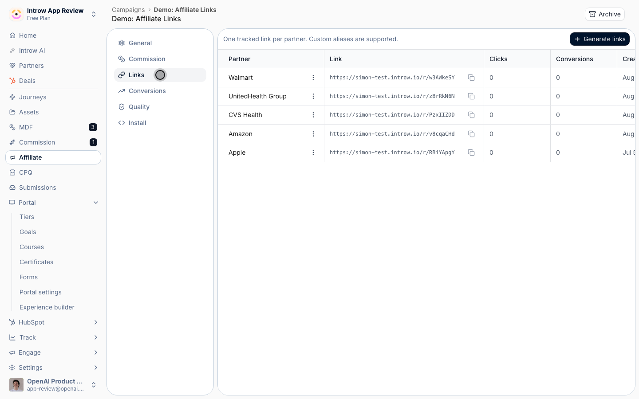Click the Introw logo icon
This screenshot has height=399, width=639.
click(x=16, y=14)
